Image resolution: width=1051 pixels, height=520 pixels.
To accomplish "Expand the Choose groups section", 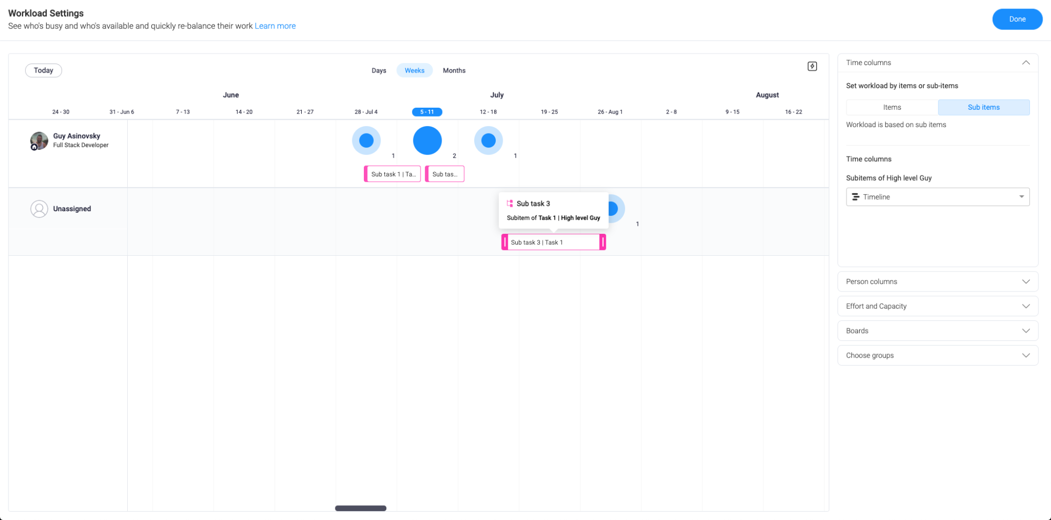I will coord(937,356).
